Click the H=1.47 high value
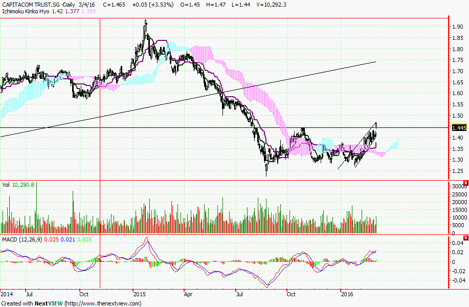Image resolution: width=469 pixels, height=307 pixels. (216, 5)
